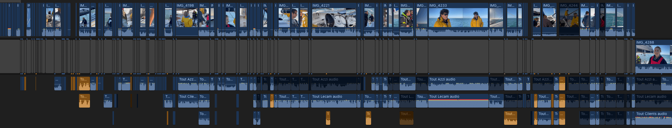Select the truncated "Tout Clie..." audio clip
This screenshot has height=128, width=672.
(x=188, y=101)
